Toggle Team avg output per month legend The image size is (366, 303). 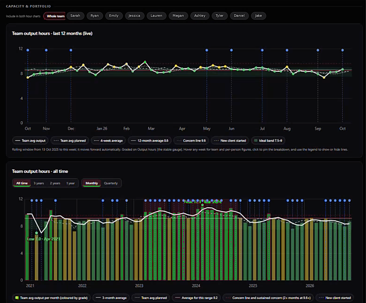52,298
